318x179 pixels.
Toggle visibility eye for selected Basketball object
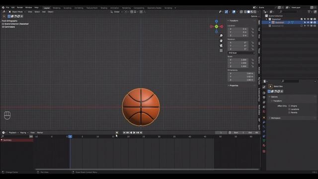[x=308, y=22]
